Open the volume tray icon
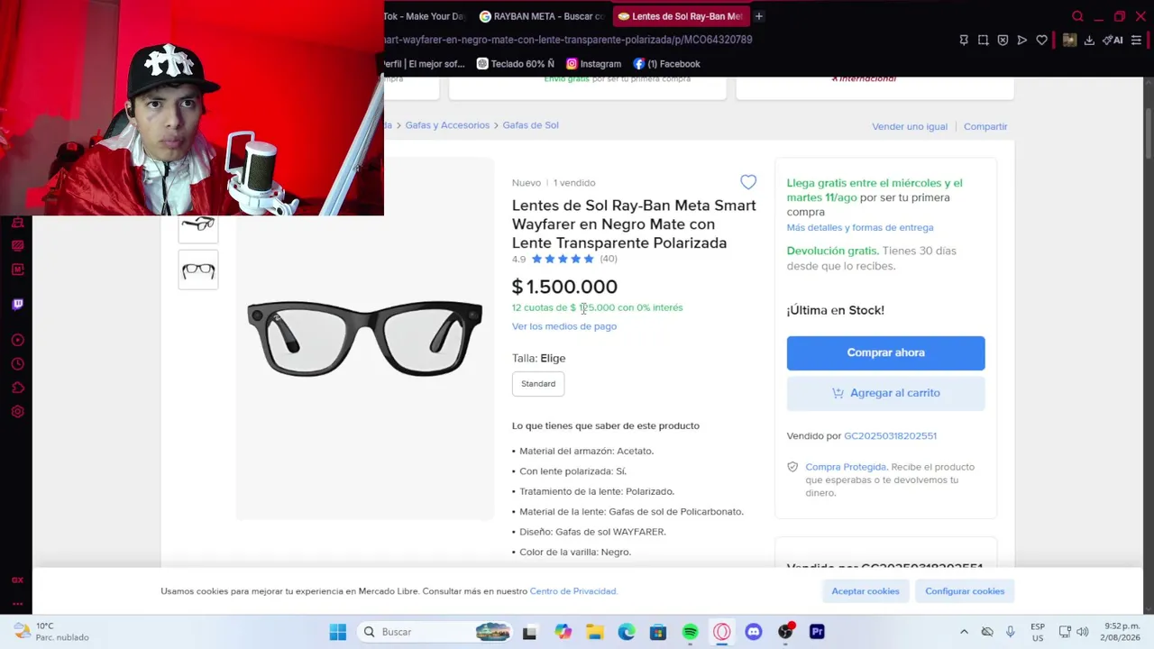 click(x=1082, y=632)
